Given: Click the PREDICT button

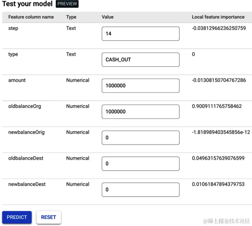Looking at the screenshot, I should (17, 217).
